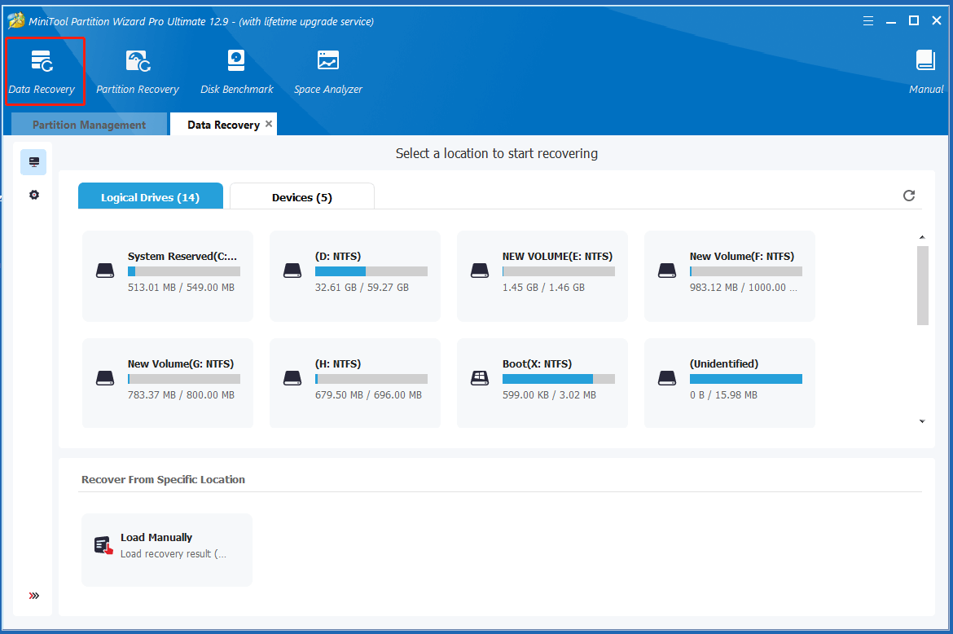Pick the (Unidentified) drive card

point(729,383)
